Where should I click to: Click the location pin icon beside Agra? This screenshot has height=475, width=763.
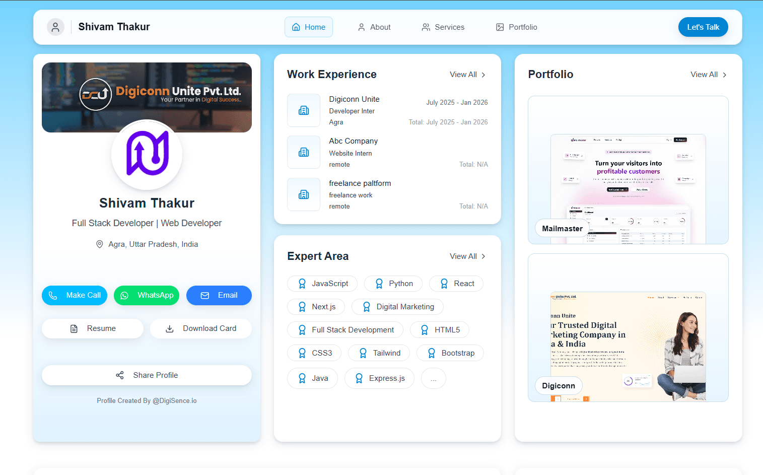100,244
